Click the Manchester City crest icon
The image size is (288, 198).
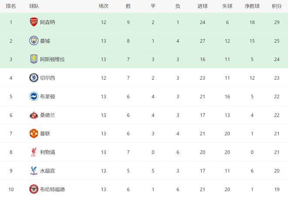pyautogui.click(x=34, y=40)
